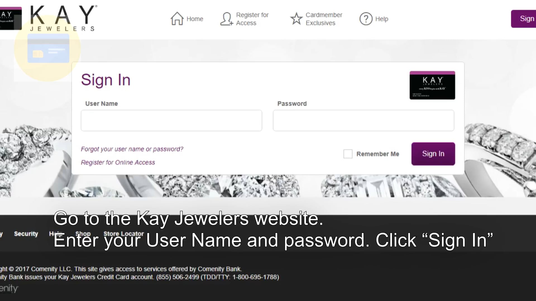536x301 pixels.
Task: Click the Help question mark icon
Action: pyautogui.click(x=366, y=19)
